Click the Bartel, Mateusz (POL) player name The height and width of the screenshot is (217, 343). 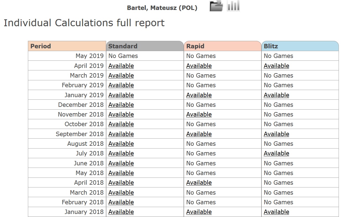pos(162,8)
